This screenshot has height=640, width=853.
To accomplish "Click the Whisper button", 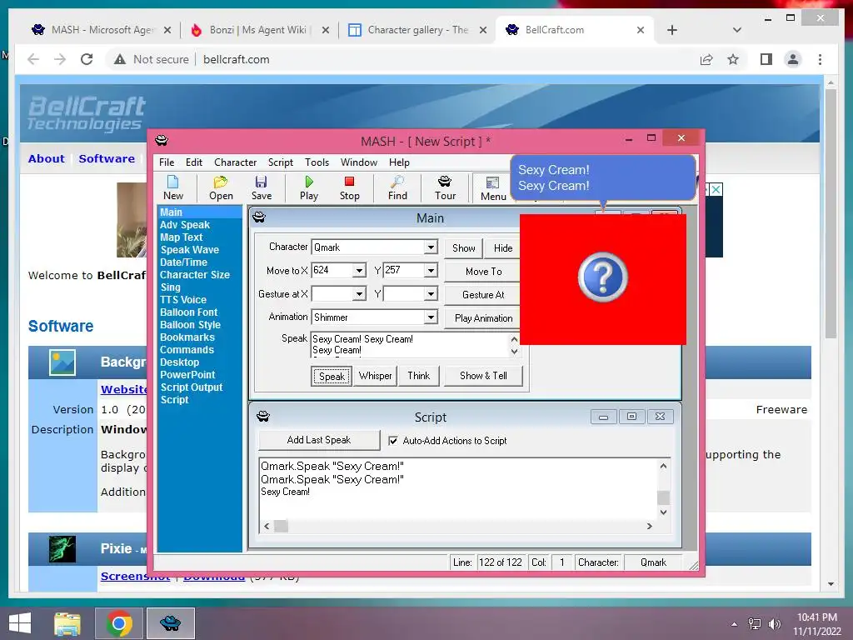I will click(x=375, y=376).
